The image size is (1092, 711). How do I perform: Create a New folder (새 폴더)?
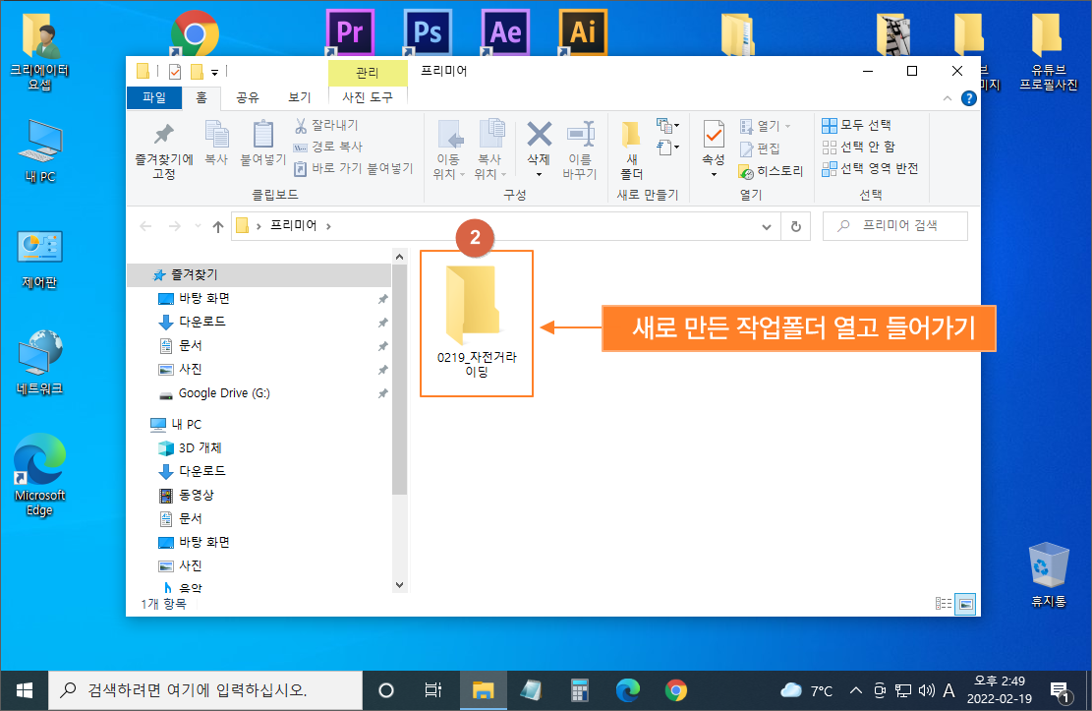632,150
